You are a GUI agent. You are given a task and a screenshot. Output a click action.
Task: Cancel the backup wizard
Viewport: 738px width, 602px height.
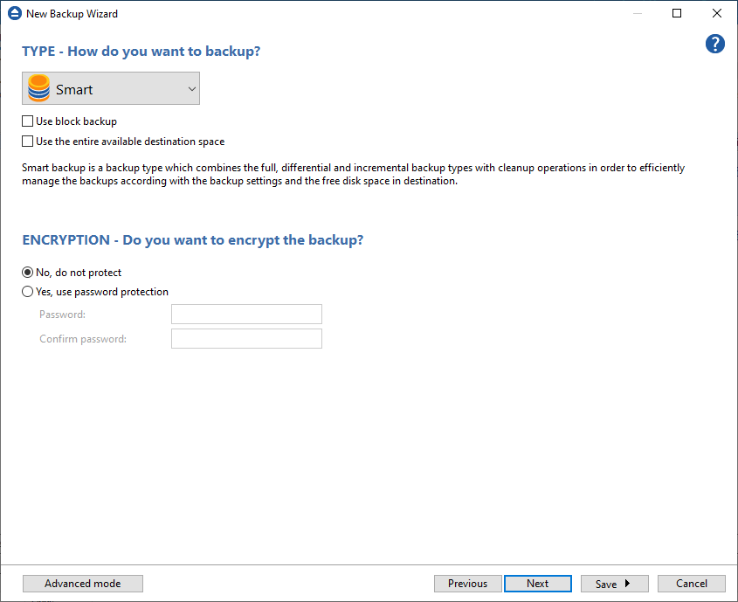[692, 584]
